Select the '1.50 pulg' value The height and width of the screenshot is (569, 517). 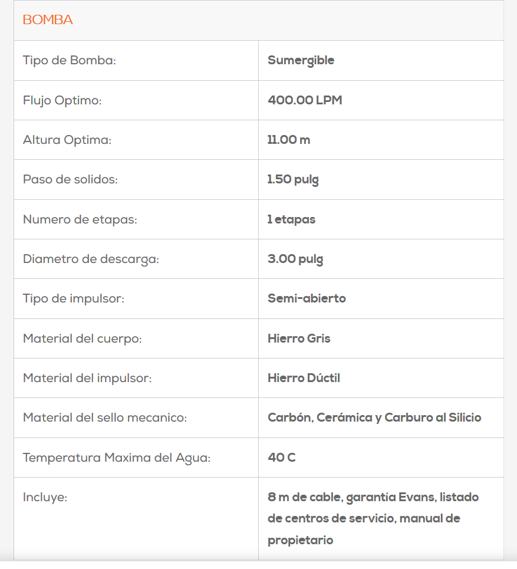point(293,179)
